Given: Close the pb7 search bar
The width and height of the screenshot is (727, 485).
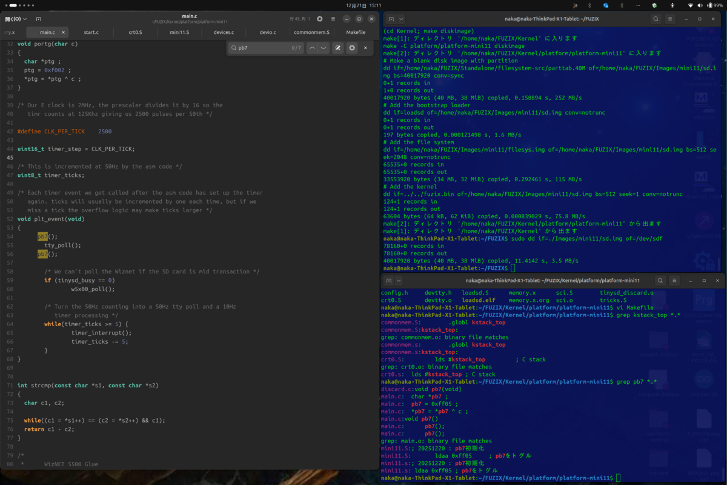Looking at the screenshot, I should (365, 48).
